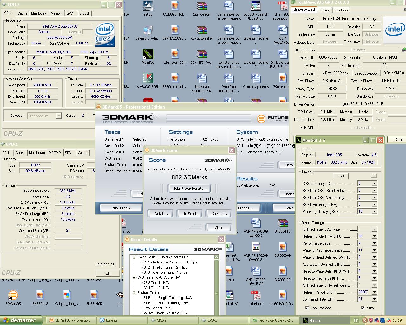Open the SN851405 image file
Screen dimensions: 406x325
94,298
